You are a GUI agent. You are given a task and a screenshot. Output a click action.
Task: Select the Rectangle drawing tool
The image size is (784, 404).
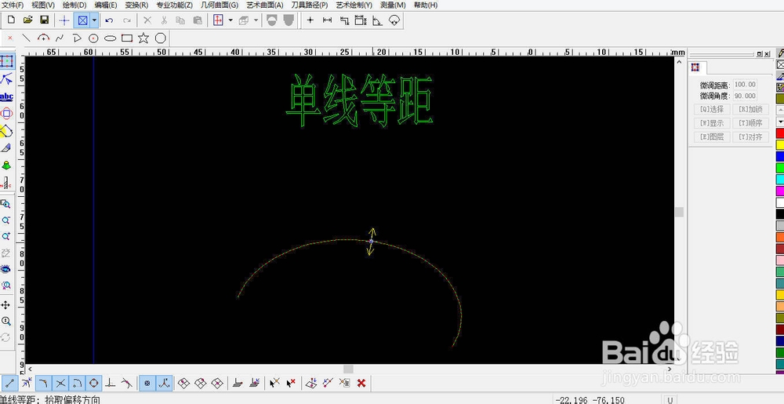click(x=127, y=38)
